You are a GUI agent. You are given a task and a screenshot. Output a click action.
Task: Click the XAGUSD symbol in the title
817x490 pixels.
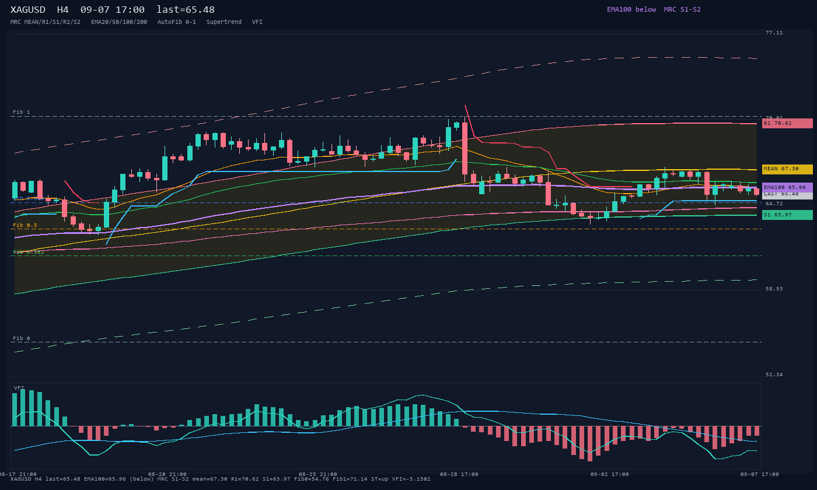(28, 10)
